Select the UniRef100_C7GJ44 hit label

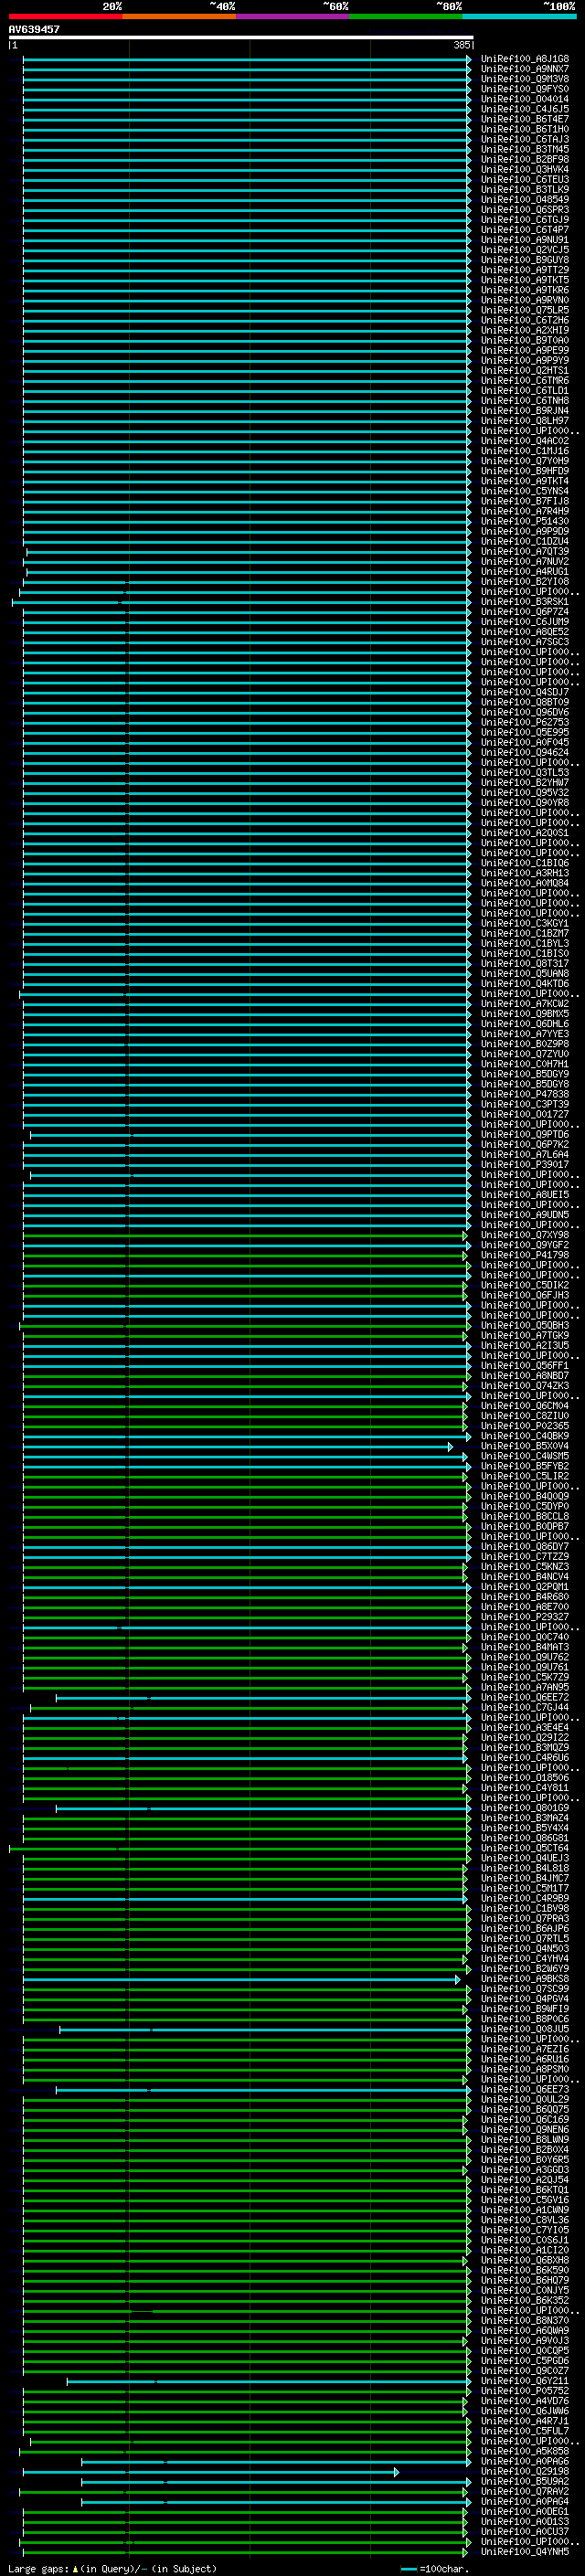pos(525,1708)
